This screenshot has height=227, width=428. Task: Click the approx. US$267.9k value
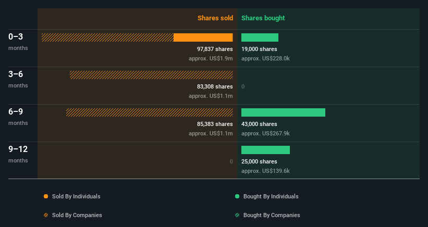pos(265,133)
